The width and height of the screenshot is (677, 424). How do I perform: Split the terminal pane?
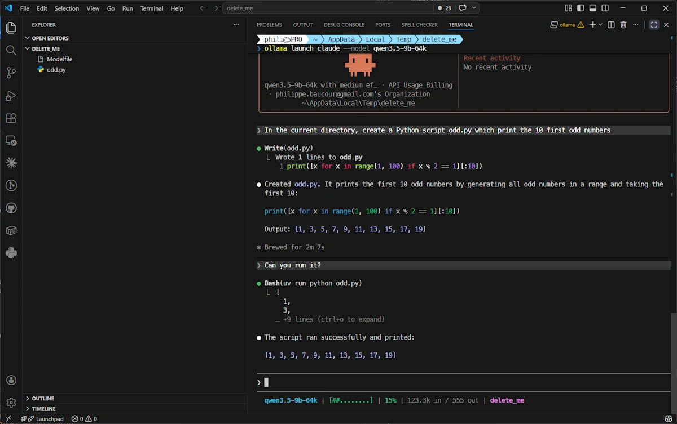coord(611,25)
